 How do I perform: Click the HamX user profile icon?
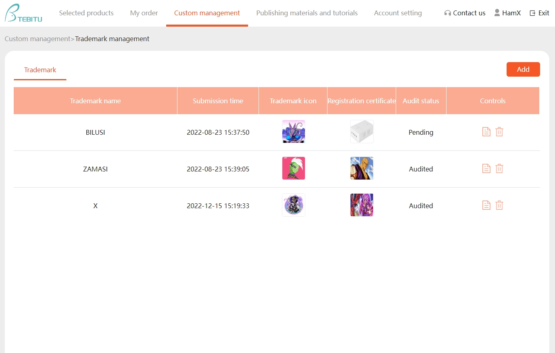497,13
